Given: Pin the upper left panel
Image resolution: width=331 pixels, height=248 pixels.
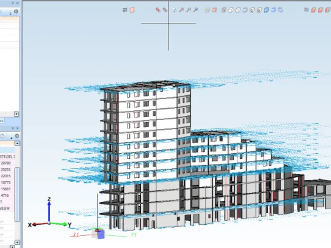Looking at the screenshot, I should (x=13, y=3).
